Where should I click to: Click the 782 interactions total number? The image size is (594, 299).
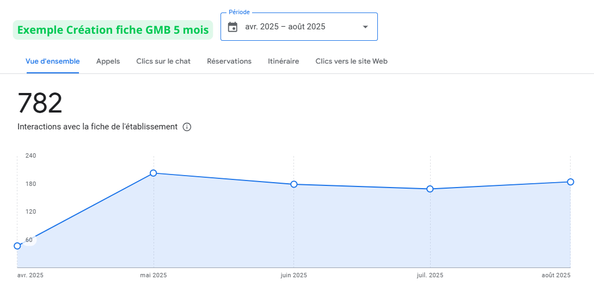(40, 103)
